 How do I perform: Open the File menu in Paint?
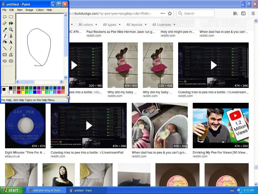click(5, 10)
